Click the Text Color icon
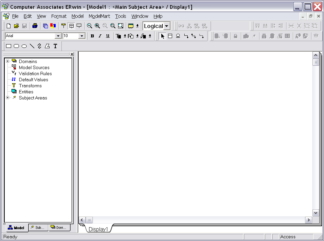The height and width of the screenshot is (241, 324). 118,36
